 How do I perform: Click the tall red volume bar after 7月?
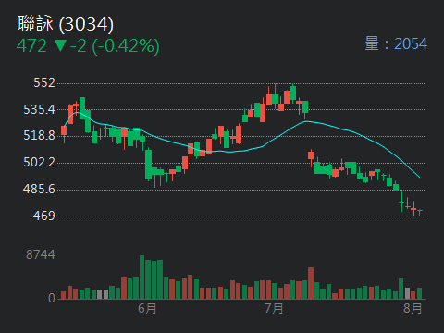(311, 283)
